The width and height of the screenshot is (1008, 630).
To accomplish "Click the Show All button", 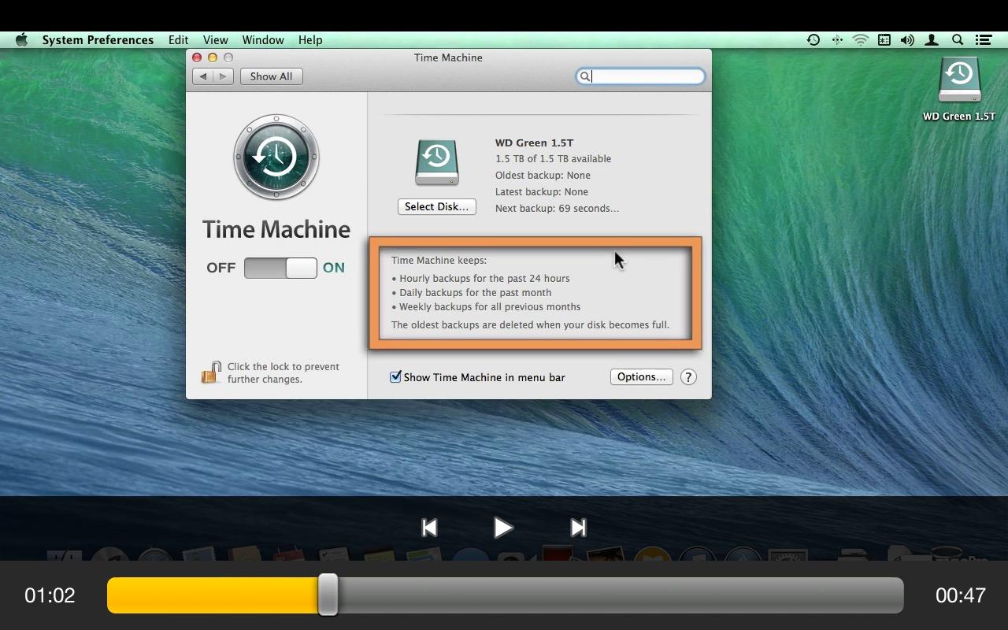I will (x=271, y=76).
